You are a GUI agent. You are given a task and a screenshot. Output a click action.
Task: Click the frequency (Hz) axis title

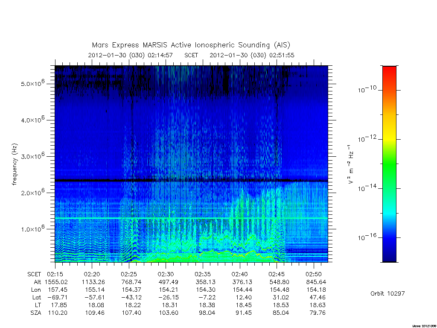point(15,164)
